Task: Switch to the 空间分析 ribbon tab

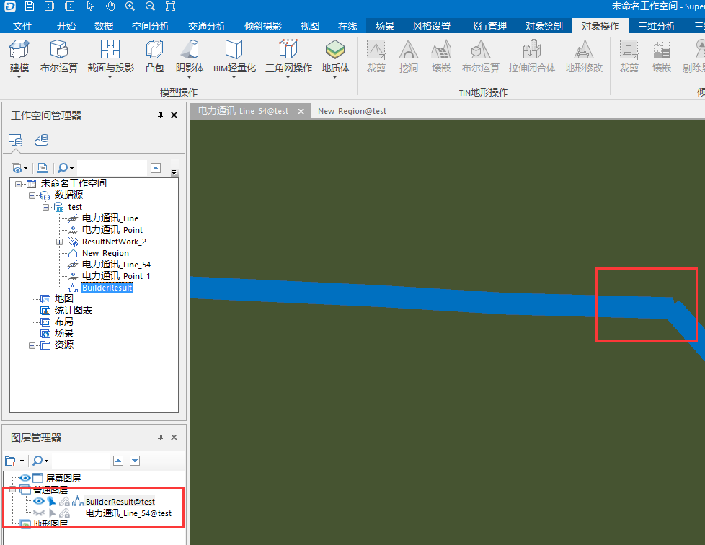Action: pyautogui.click(x=151, y=26)
